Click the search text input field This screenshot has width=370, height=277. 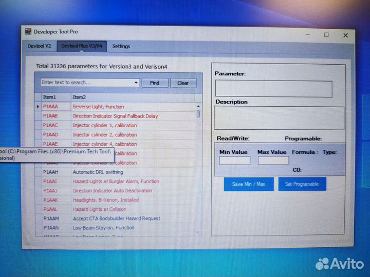click(x=86, y=83)
